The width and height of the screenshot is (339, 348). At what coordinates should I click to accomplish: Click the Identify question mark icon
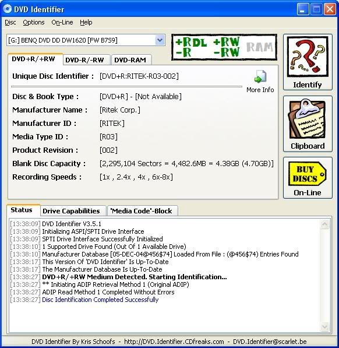(308, 57)
